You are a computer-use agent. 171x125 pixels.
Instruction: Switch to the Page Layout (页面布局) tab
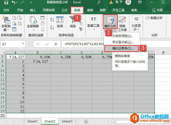coord(49,10)
